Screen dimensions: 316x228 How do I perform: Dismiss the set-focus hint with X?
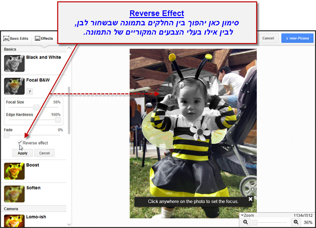pyautogui.click(x=250, y=199)
